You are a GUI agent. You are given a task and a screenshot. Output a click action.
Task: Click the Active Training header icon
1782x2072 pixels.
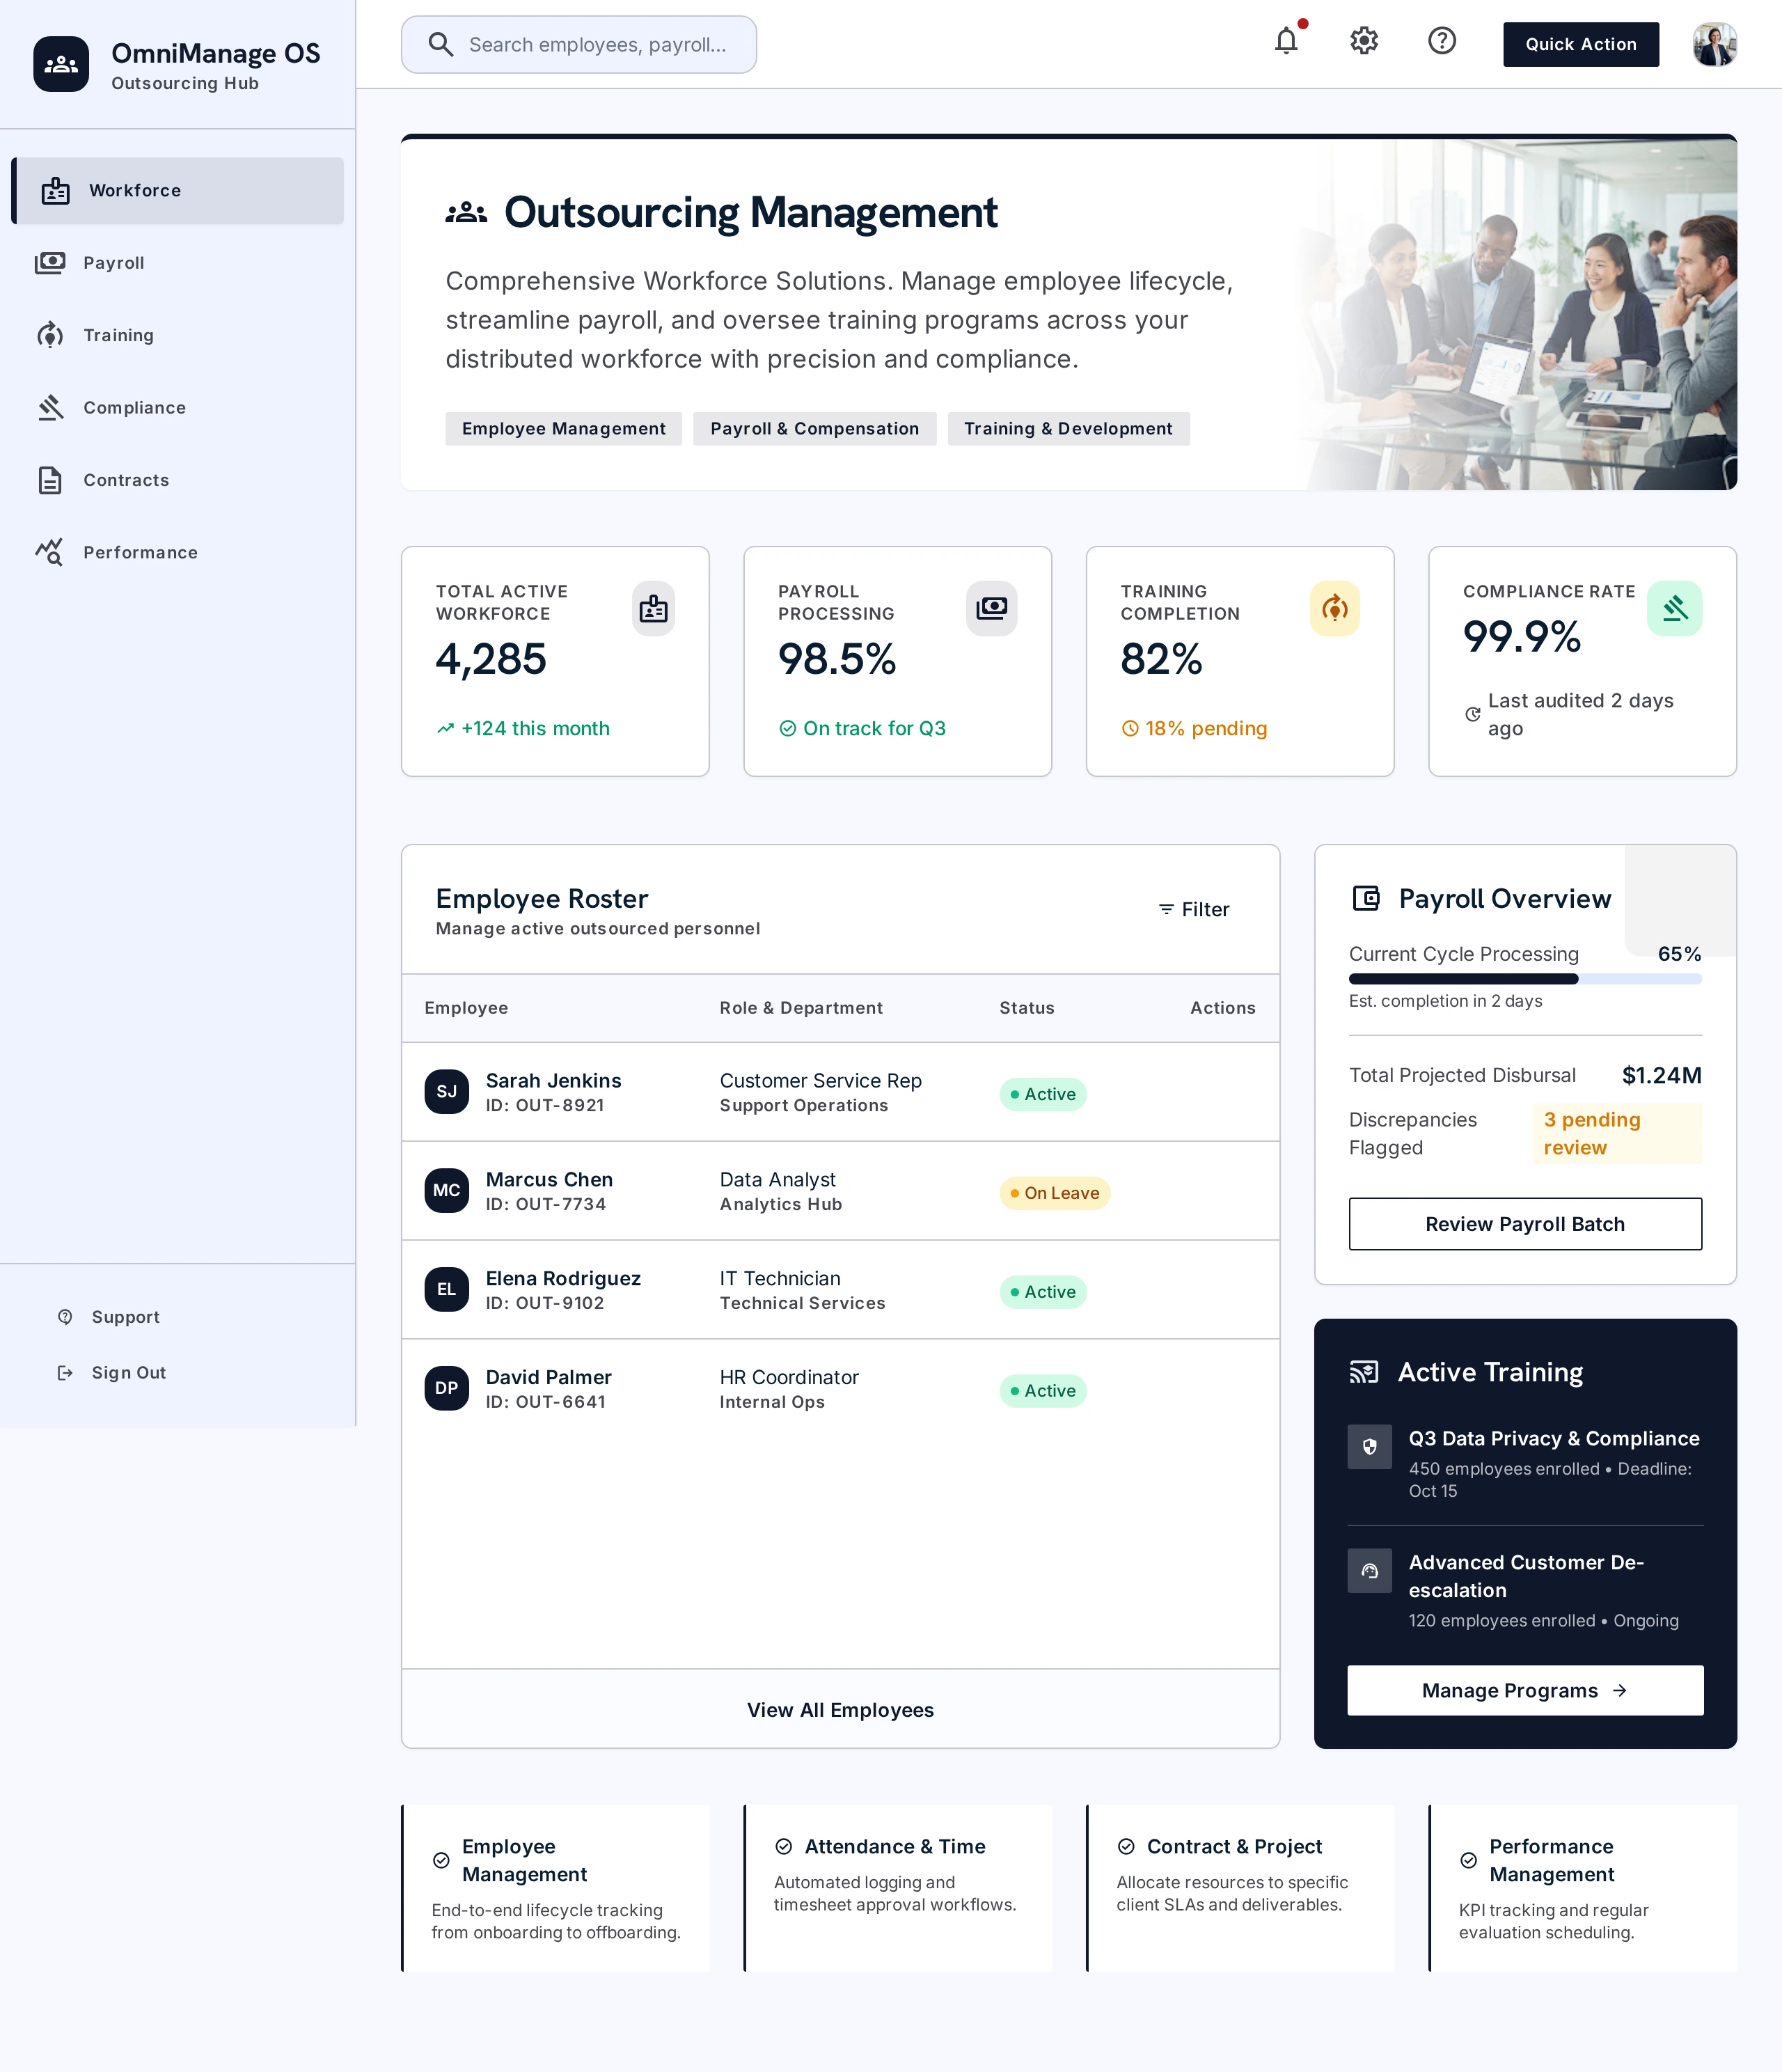pos(1364,1372)
